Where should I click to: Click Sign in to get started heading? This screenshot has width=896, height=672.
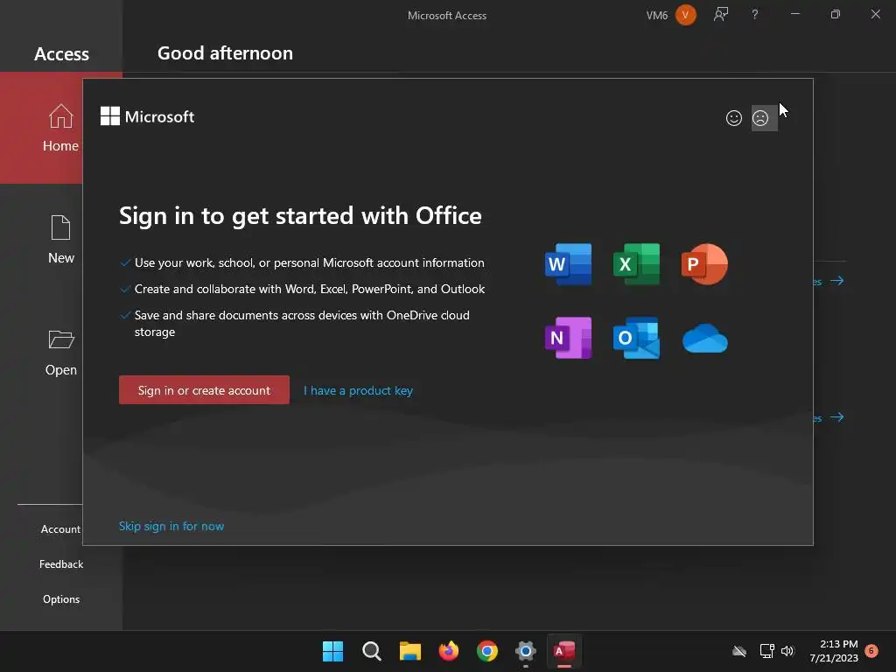click(300, 216)
